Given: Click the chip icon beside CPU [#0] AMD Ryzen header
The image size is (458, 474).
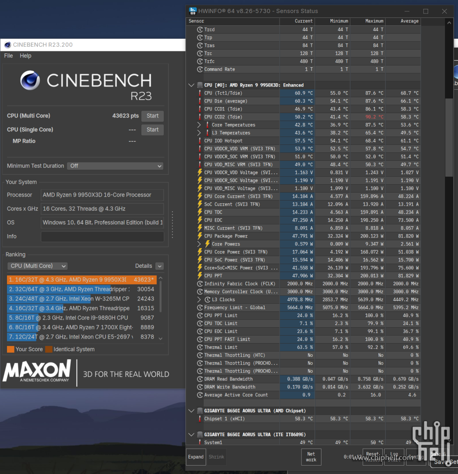Looking at the screenshot, I should point(200,85).
